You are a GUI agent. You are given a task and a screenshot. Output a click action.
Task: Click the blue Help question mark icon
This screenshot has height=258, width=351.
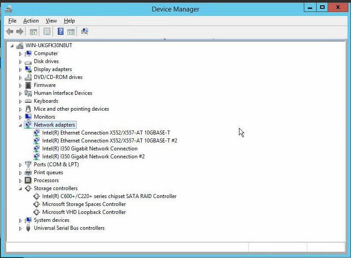[x=60, y=32]
